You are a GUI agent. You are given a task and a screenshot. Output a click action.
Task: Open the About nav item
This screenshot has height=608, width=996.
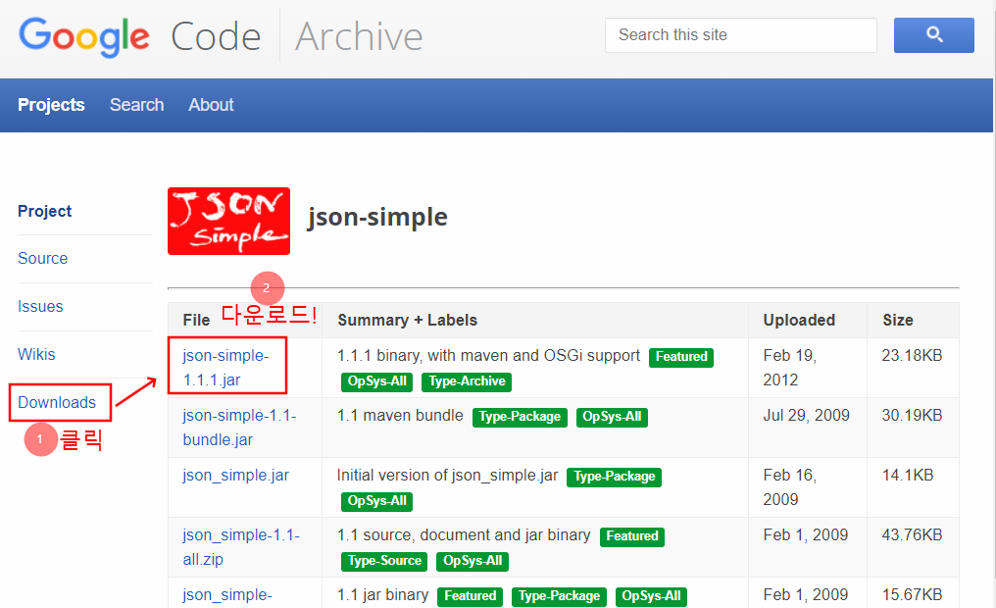211,105
